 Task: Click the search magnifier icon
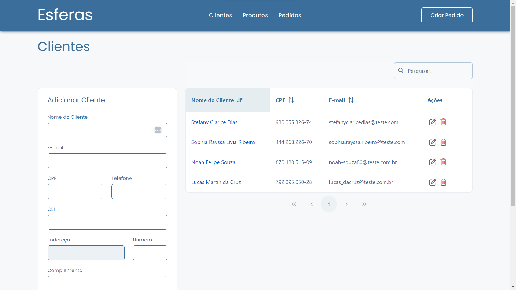click(x=401, y=71)
